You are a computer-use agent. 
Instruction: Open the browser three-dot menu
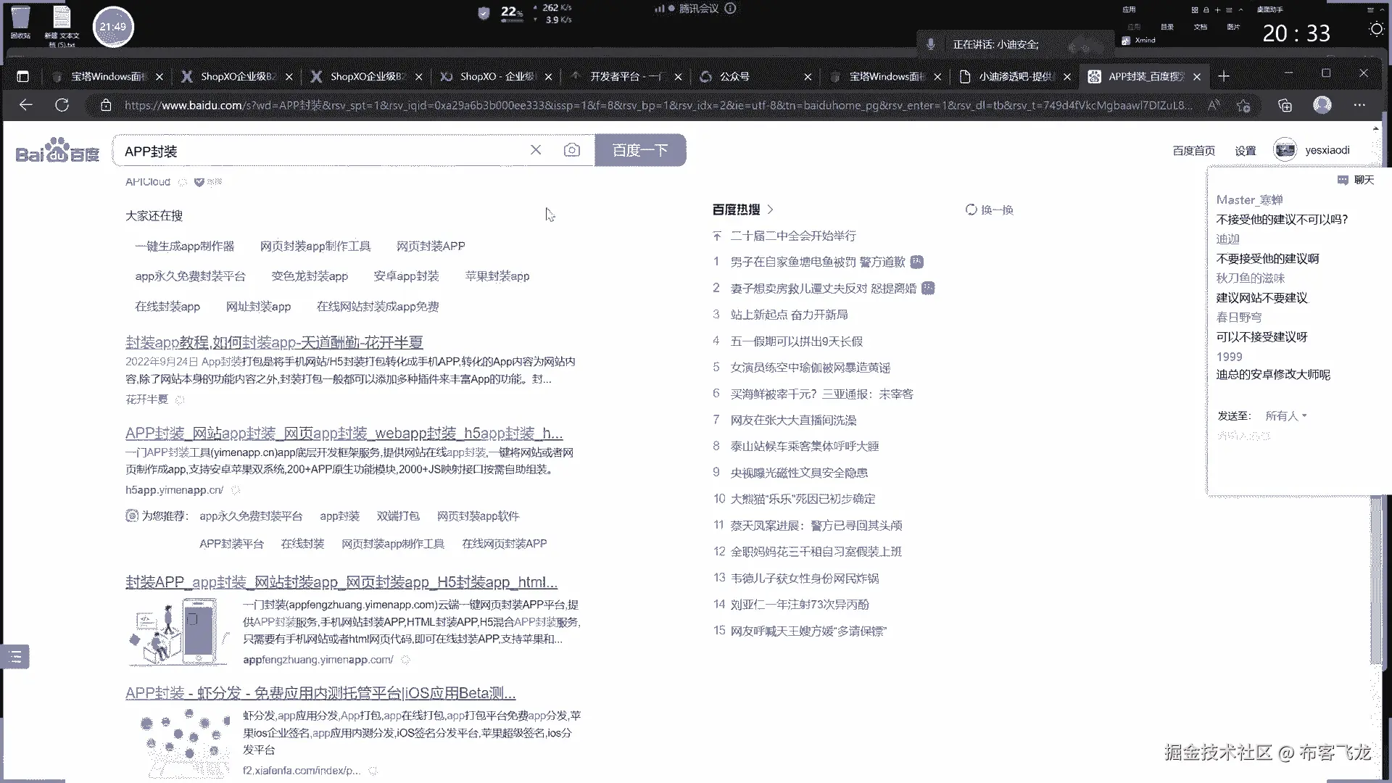(x=1359, y=105)
